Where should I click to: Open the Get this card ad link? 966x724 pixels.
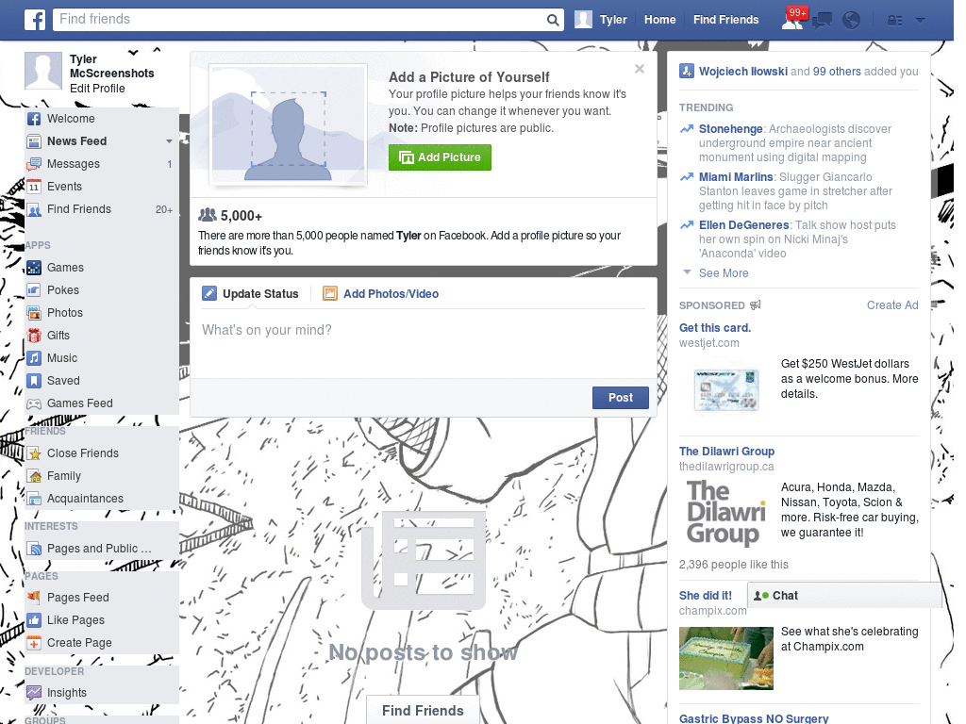pyautogui.click(x=715, y=328)
